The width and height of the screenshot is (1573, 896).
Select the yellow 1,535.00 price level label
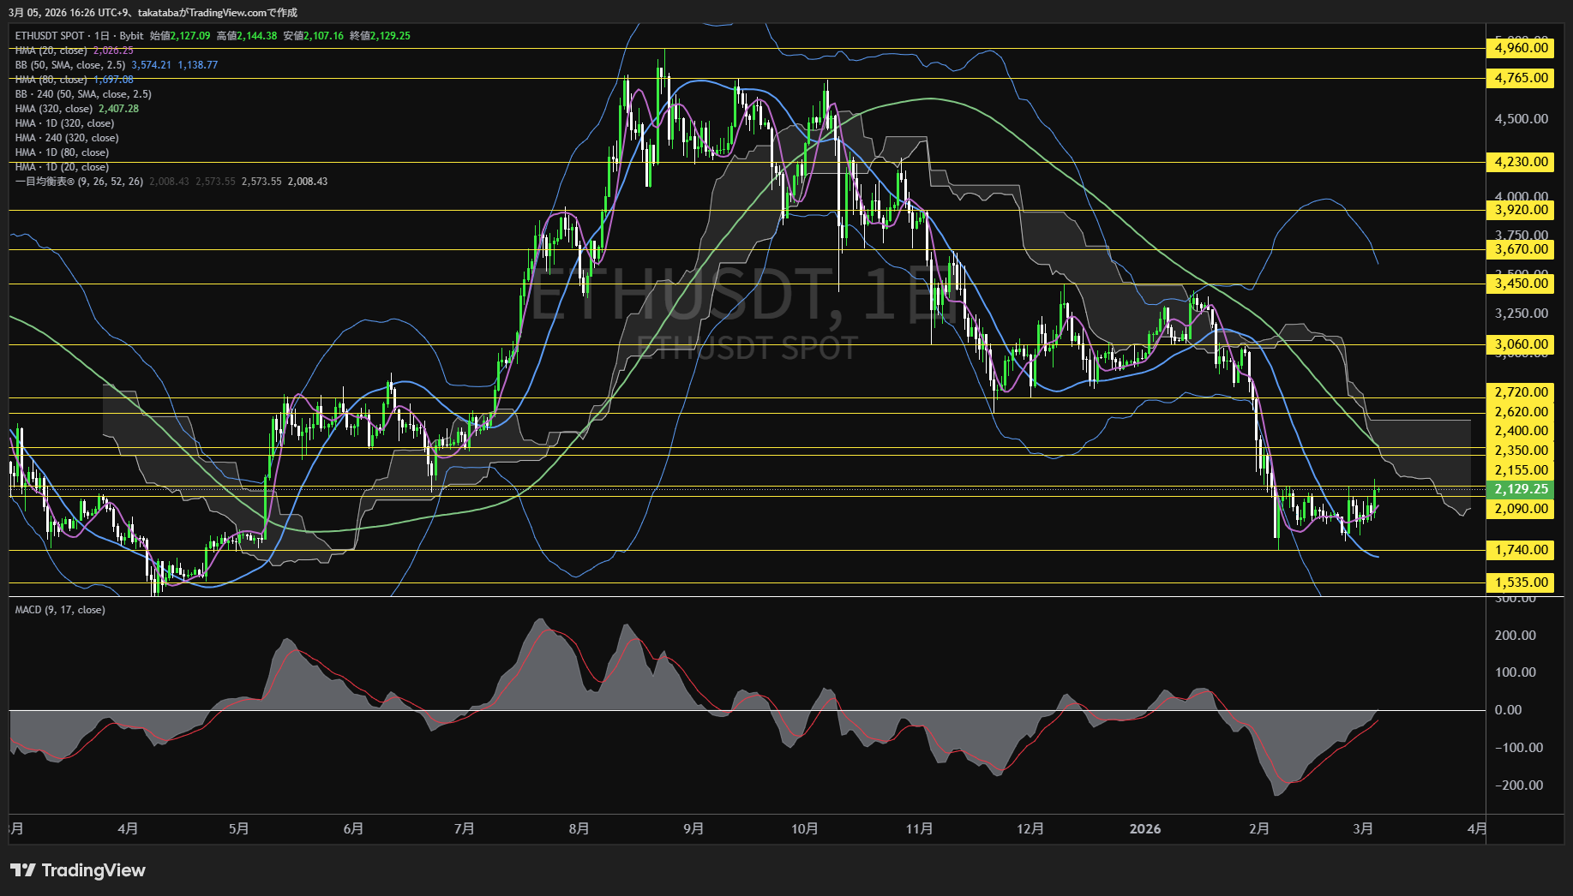[x=1521, y=582]
